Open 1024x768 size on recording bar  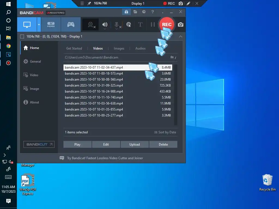click(x=100, y=3)
